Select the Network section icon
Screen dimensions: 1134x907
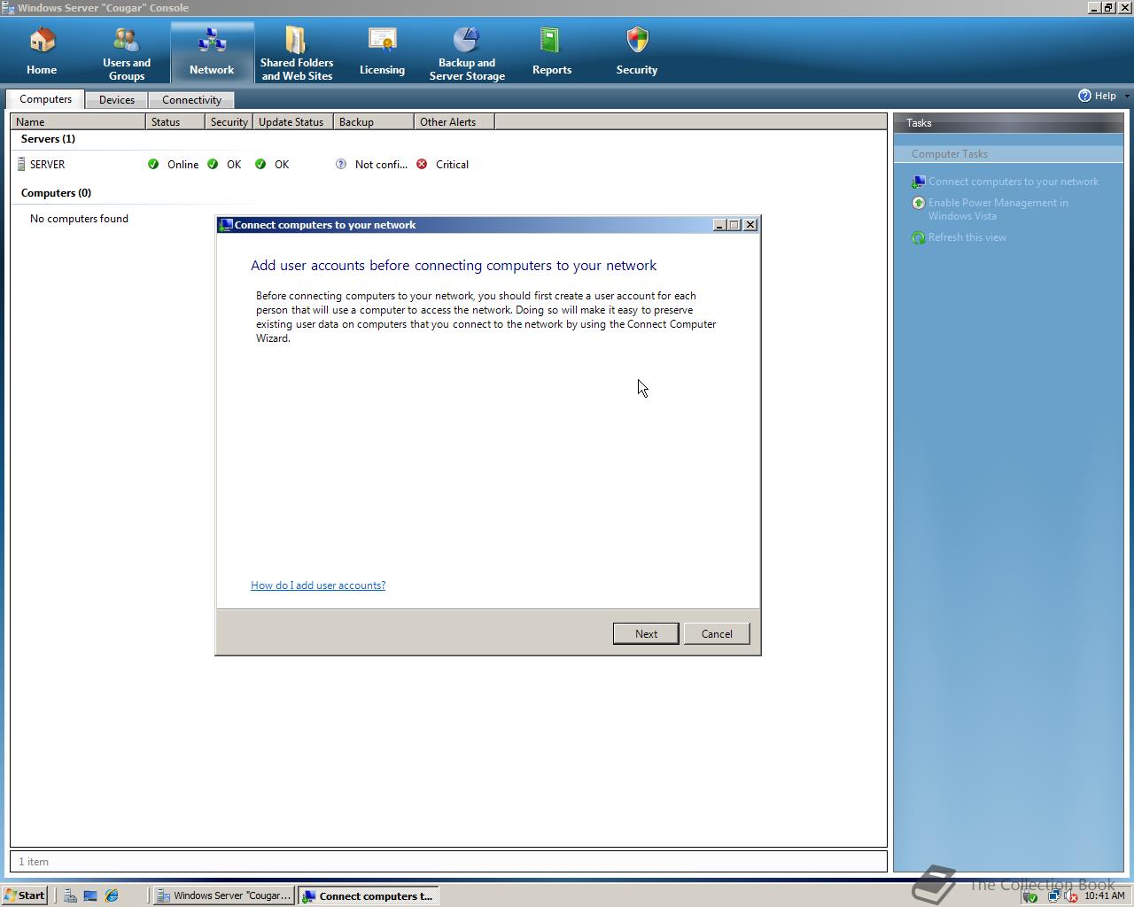pyautogui.click(x=212, y=41)
